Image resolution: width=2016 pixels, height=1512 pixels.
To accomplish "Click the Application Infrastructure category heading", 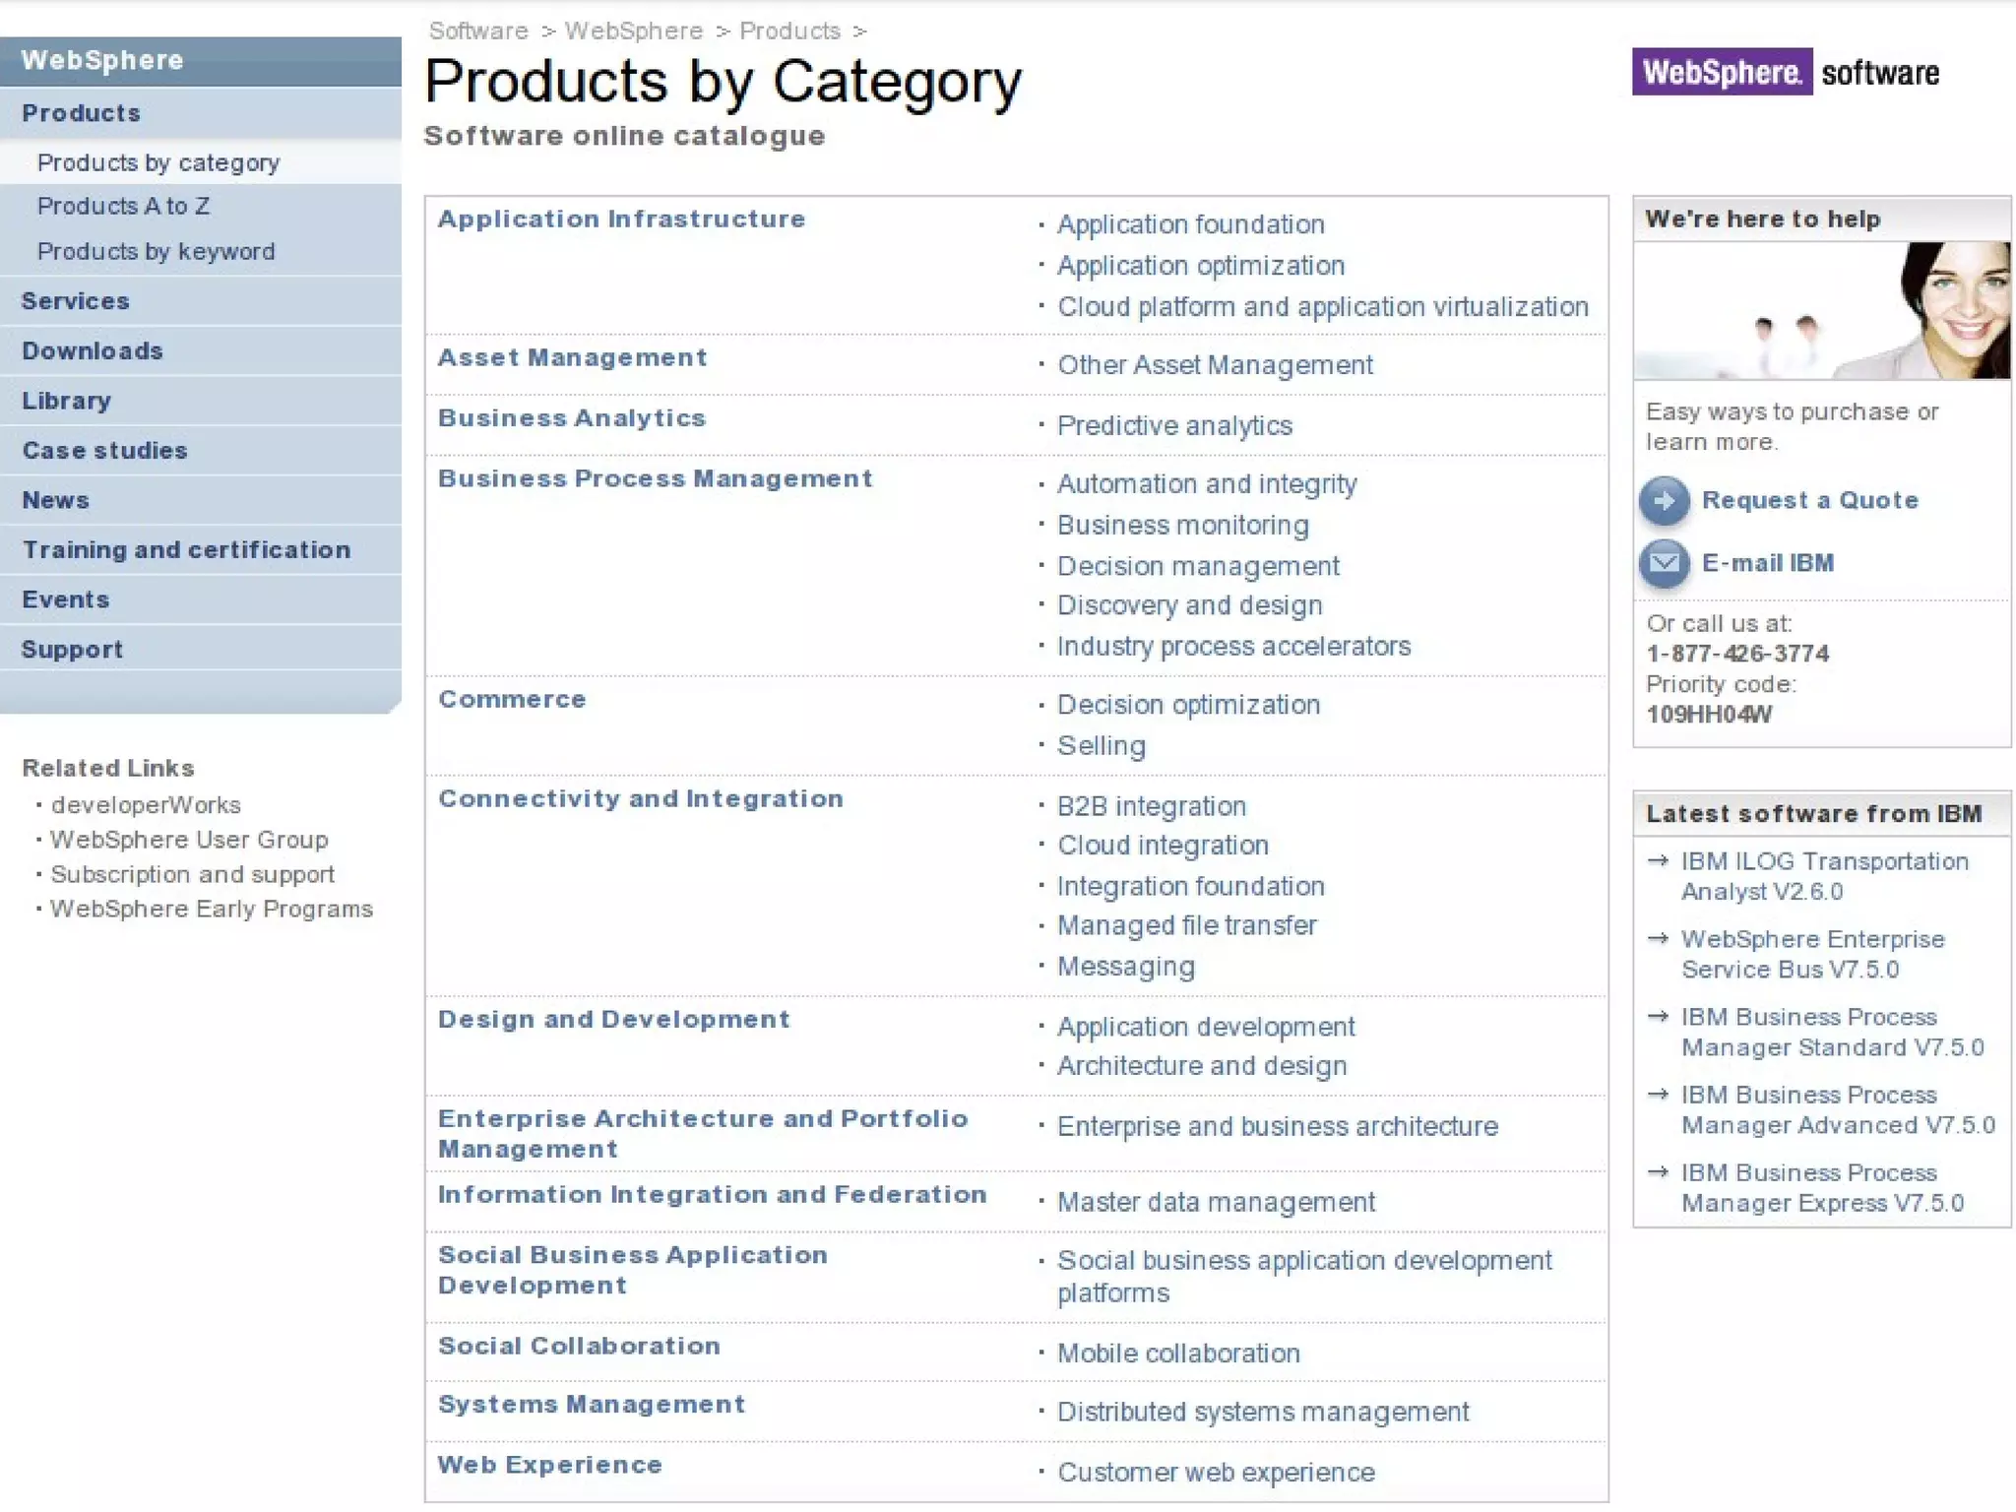I will (x=621, y=219).
